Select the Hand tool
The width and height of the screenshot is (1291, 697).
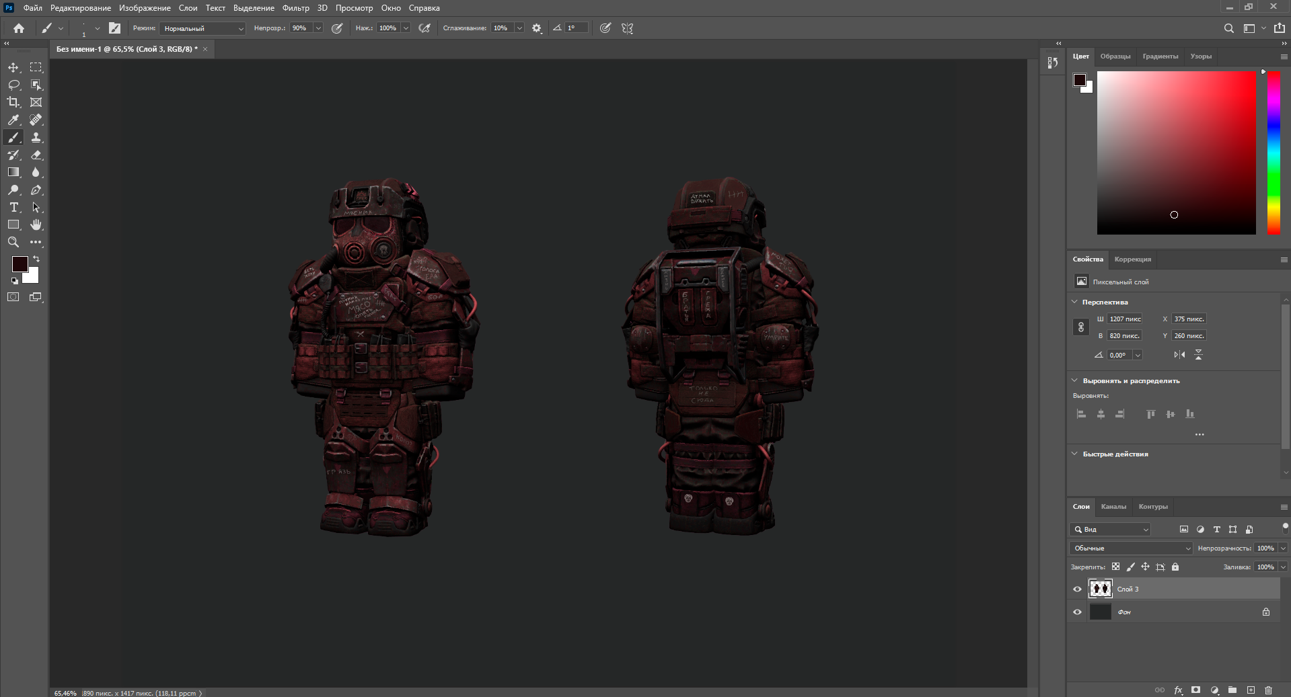click(x=36, y=224)
